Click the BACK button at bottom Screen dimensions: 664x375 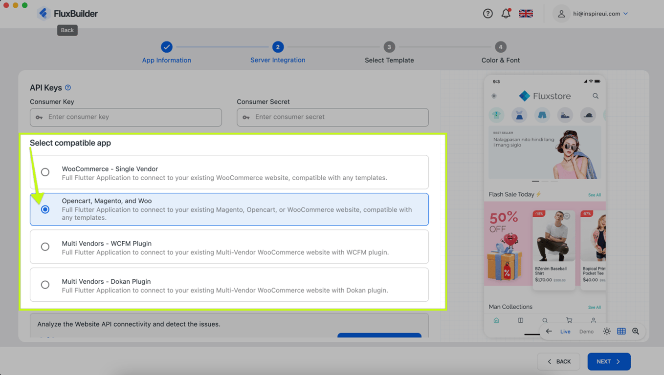[558, 361]
